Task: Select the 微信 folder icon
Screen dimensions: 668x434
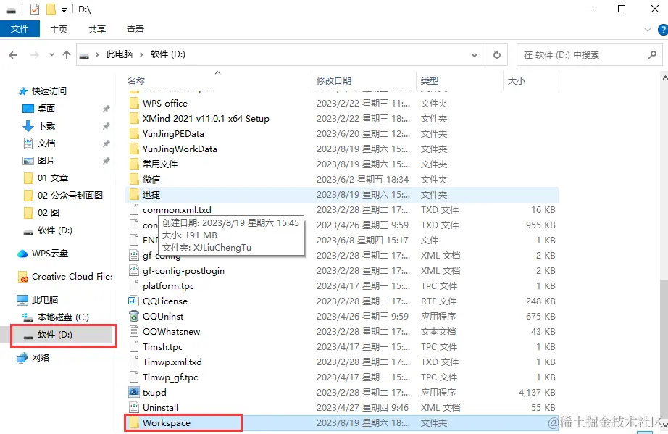Action: [x=134, y=180]
